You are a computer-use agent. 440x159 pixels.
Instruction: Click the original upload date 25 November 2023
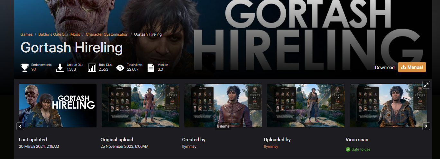124,146
